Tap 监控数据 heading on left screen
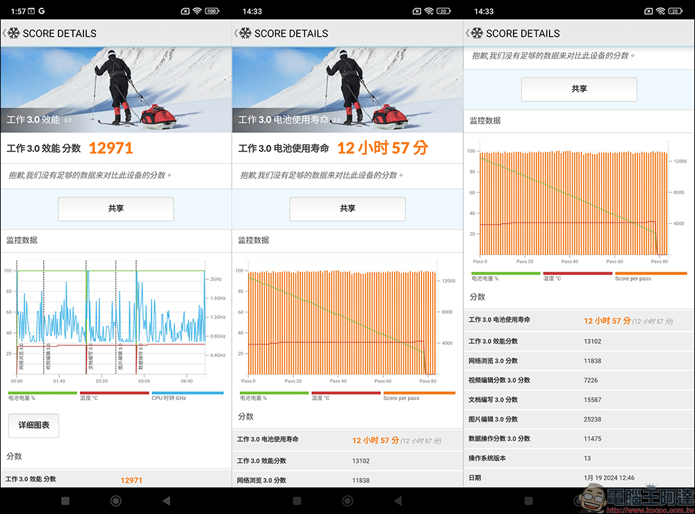This screenshot has width=695, height=514. pos(22,240)
